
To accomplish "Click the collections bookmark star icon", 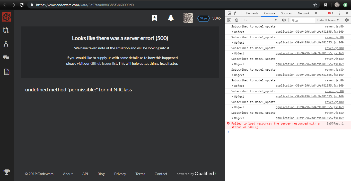I will click(x=154, y=18).
